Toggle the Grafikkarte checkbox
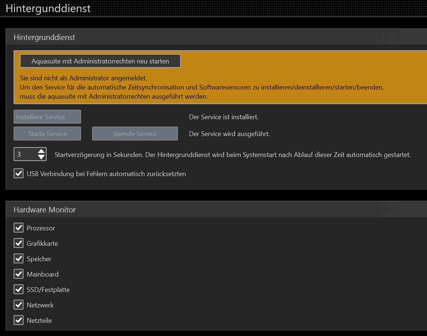This screenshot has height=336, width=427. click(19, 243)
